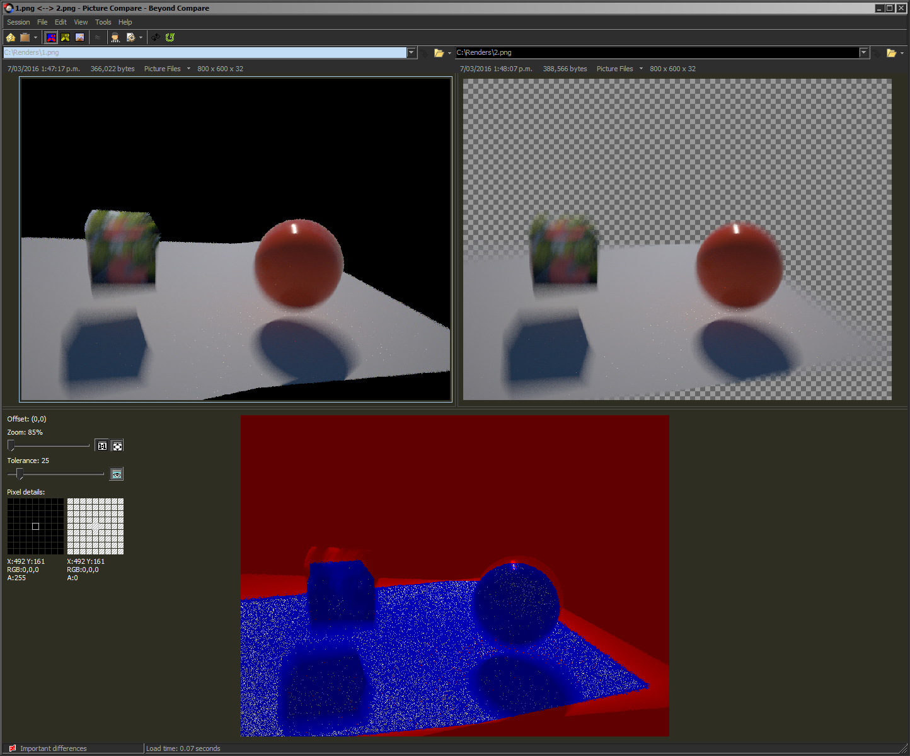This screenshot has height=756, width=910.
Task: Click the Home session toolbar icon
Action: pyautogui.click(x=11, y=38)
